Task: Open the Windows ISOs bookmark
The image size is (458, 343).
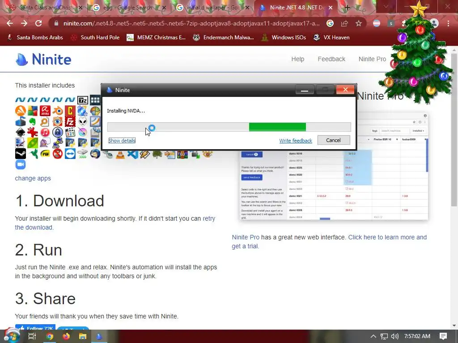Action: (284, 38)
